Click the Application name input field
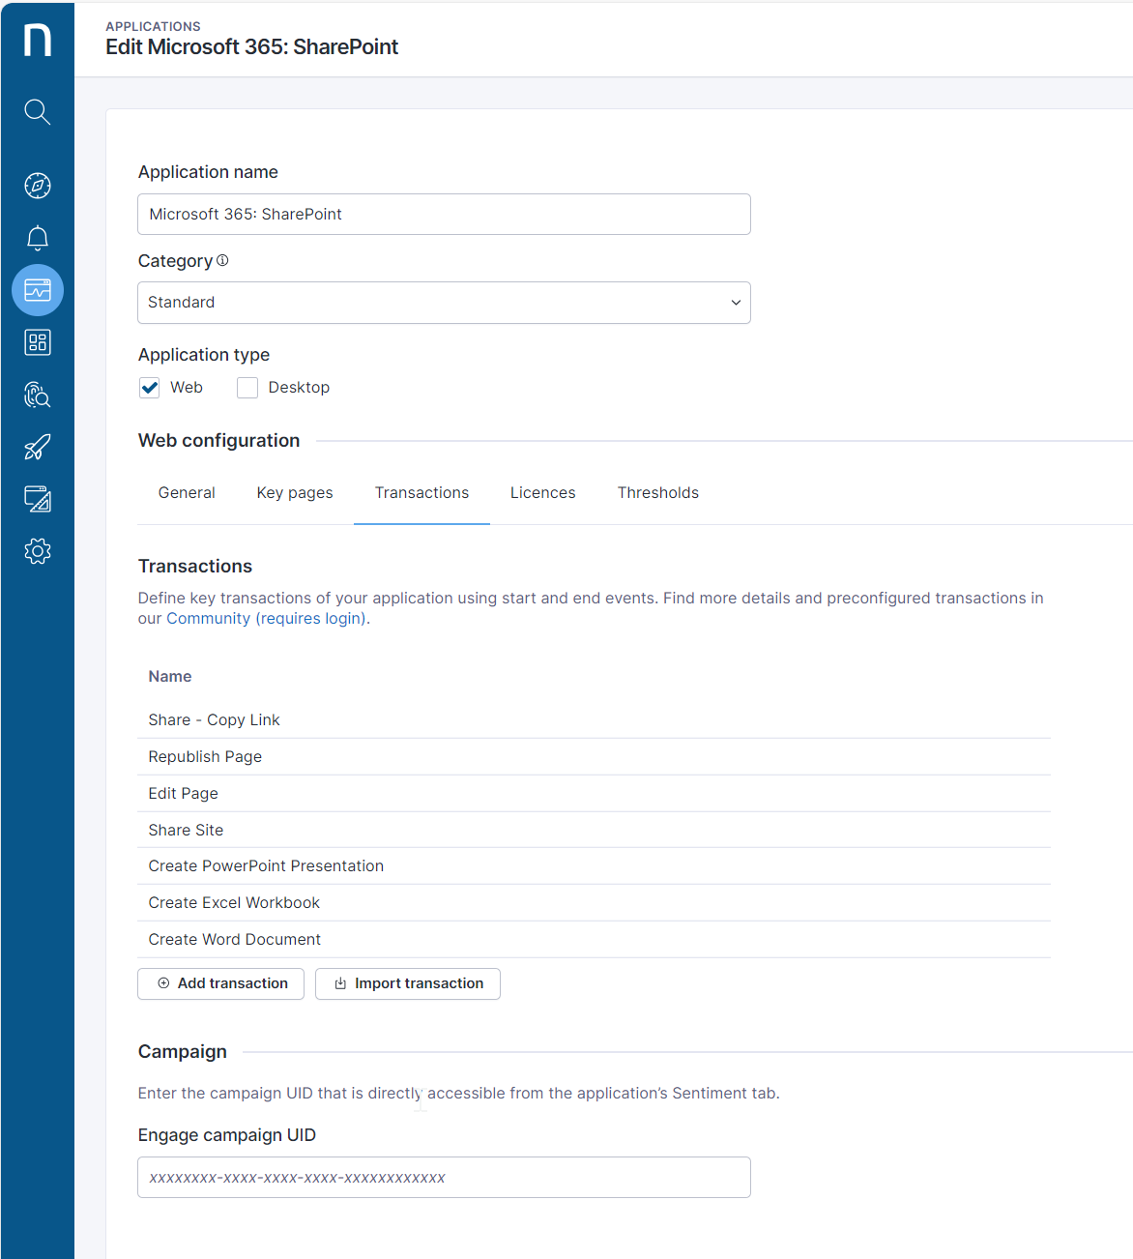The height and width of the screenshot is (1259, 1133). pos(444,214)
